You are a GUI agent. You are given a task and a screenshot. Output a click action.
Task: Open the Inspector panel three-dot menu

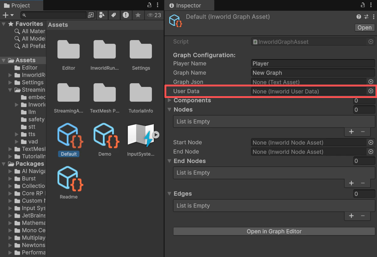pos(371,5)
